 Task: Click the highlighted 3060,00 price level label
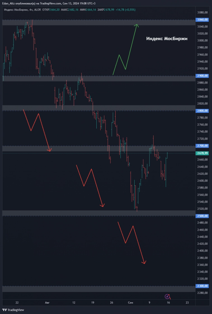point(203,20)
